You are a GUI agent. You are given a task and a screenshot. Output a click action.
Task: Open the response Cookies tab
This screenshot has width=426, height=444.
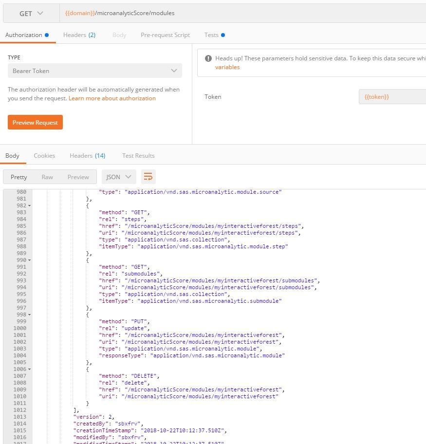(44, 156)
